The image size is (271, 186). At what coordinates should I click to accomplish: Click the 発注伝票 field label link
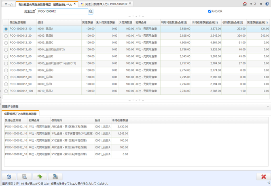(x=30, y=11)
